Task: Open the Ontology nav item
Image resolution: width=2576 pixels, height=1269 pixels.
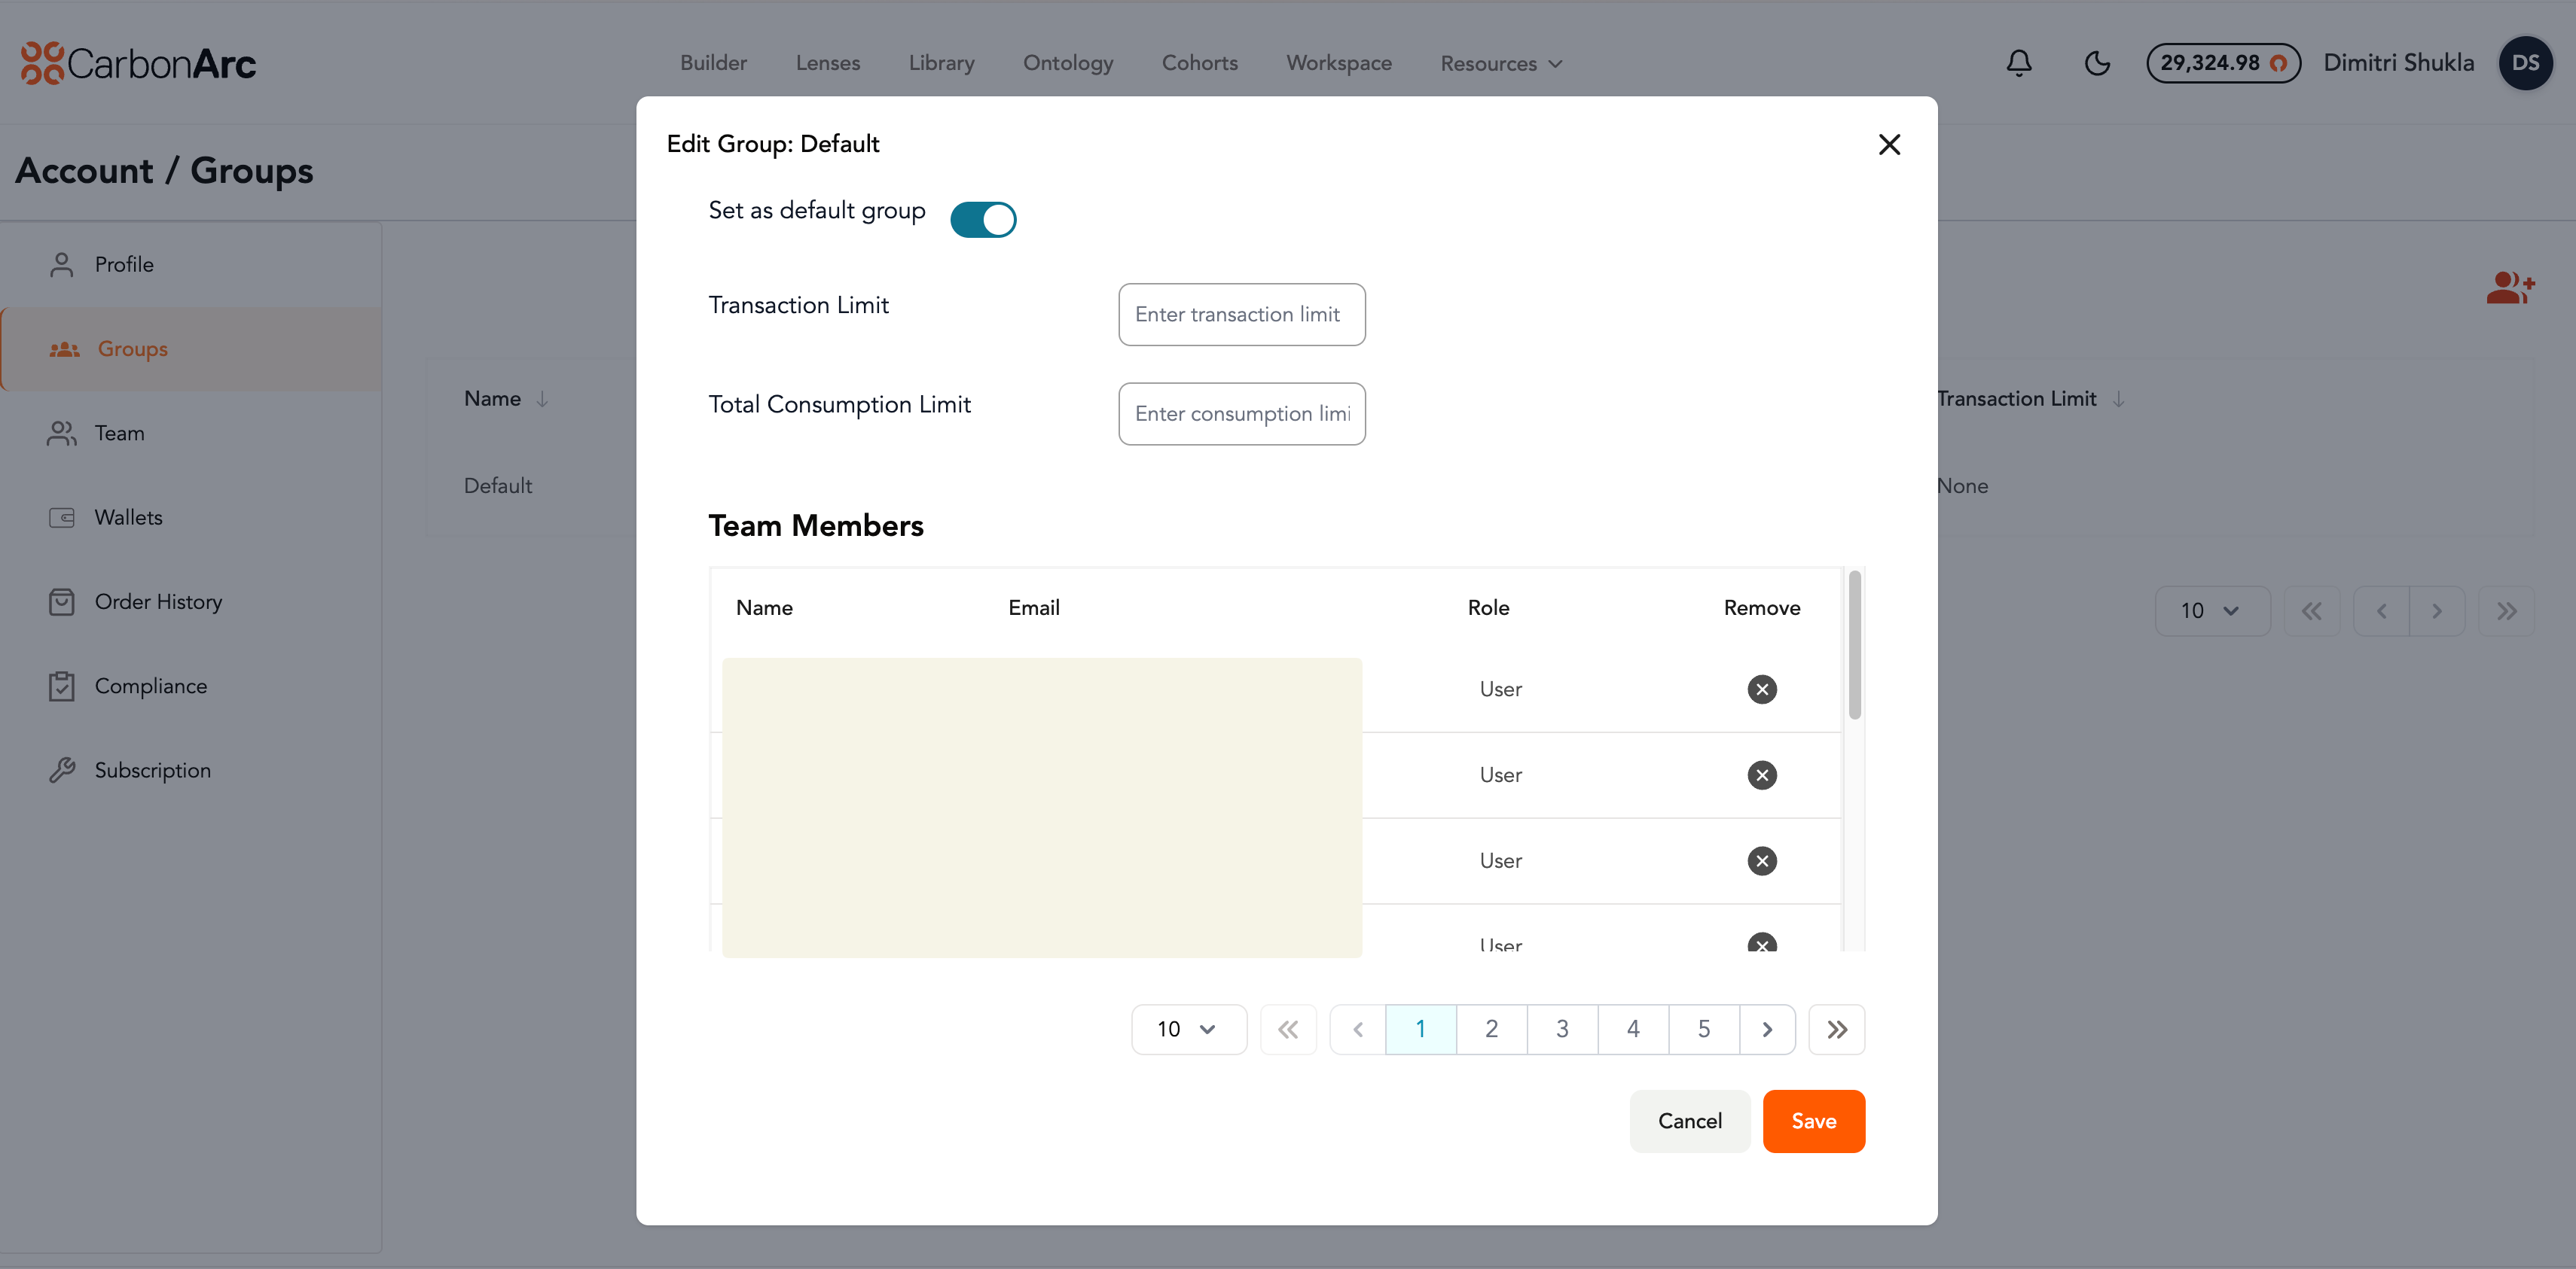Action: point(1067,63)
